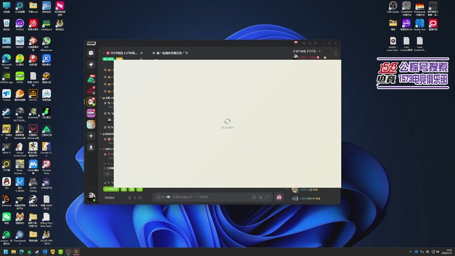Viewport: 455px width, 256px height.
Task: Click the notification bell in KOOK header
Action: pos(336,53)
